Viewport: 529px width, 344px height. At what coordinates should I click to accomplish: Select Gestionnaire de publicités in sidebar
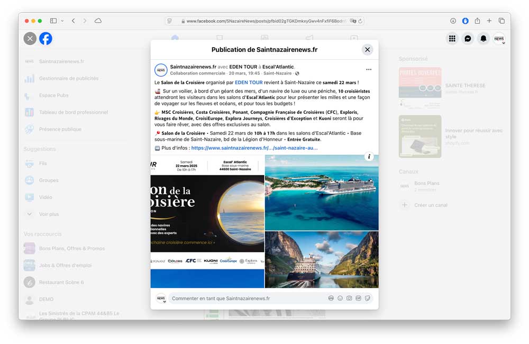(x=68, y=78)
